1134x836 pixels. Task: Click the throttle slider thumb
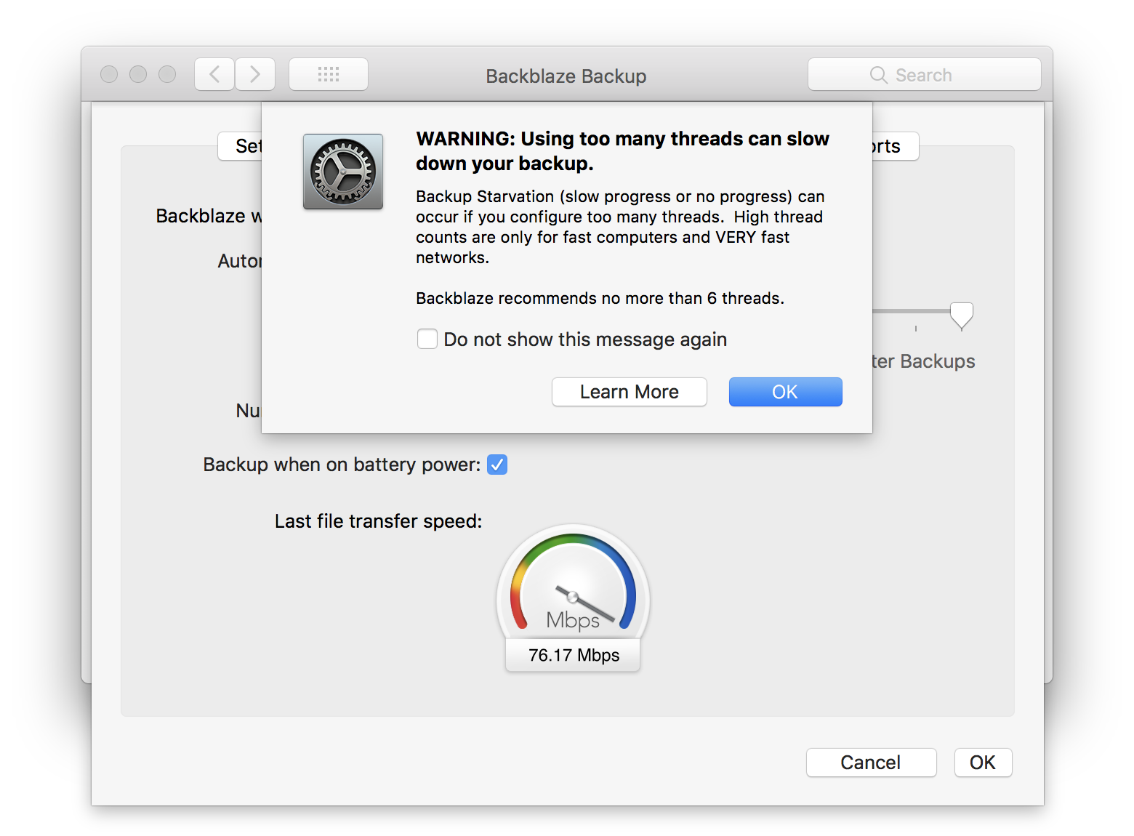[962, 316]
